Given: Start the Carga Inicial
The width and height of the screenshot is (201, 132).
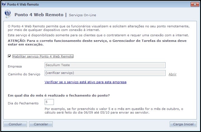Looking at the screenshot, I should [x=183, y=124].
